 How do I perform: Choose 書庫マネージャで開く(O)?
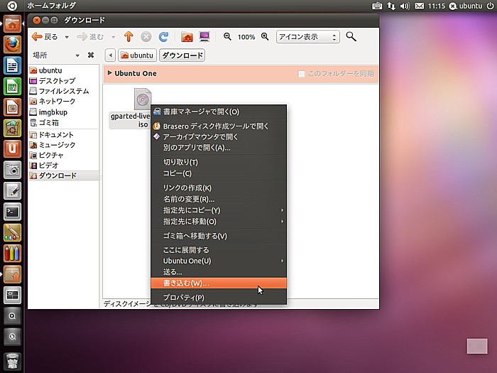click(x=219, y=112)
